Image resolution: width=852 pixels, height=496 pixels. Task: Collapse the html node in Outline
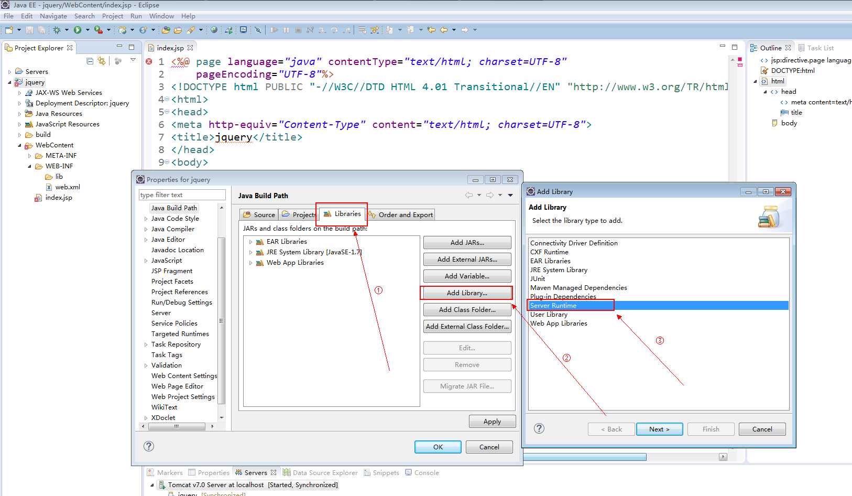coord(755,81)
